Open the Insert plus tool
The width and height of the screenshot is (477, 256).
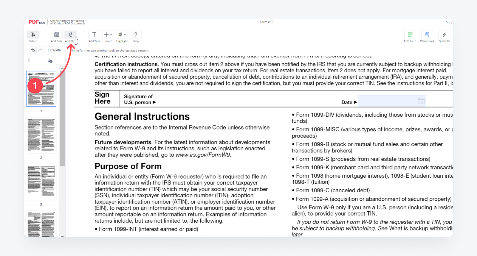(x=106, y=35)
